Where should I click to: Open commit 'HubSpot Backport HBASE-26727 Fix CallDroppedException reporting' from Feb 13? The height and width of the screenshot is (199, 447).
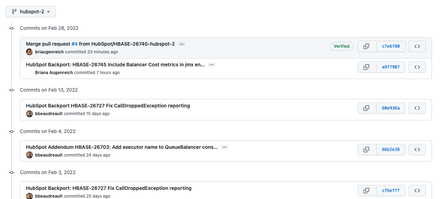[108, 106]
